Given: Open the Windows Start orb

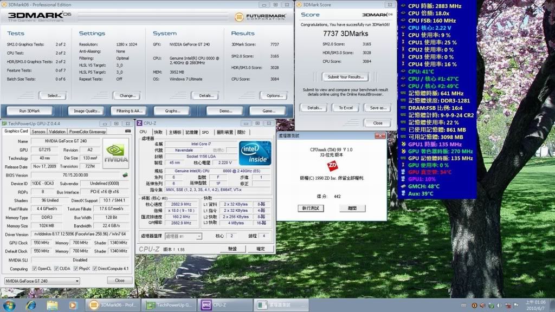Looking at the screenshot, I should tap(9, 305).
